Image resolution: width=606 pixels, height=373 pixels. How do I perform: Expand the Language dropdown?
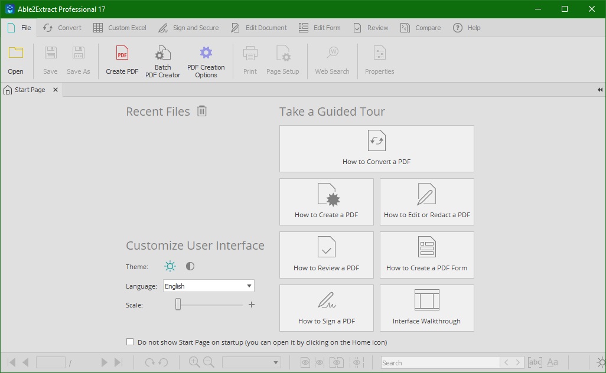[249, 286]
